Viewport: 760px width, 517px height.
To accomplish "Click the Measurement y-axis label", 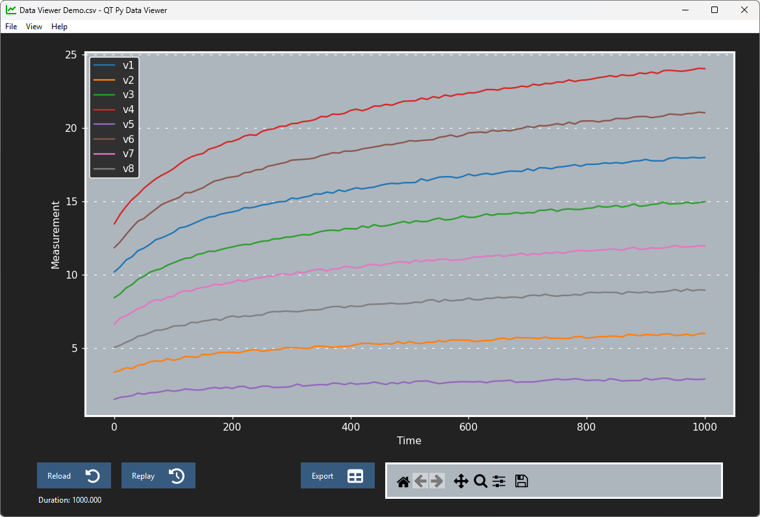I will click(x=55, y=235).
